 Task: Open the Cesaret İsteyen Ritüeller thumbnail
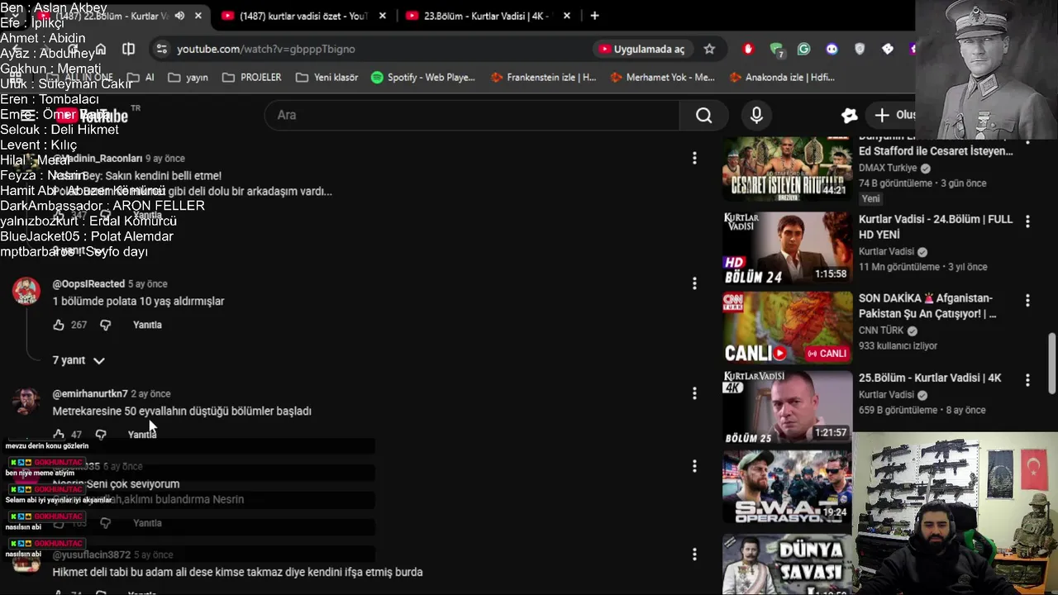(787, 168)
